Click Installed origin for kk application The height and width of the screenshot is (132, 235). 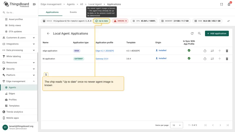161,58
